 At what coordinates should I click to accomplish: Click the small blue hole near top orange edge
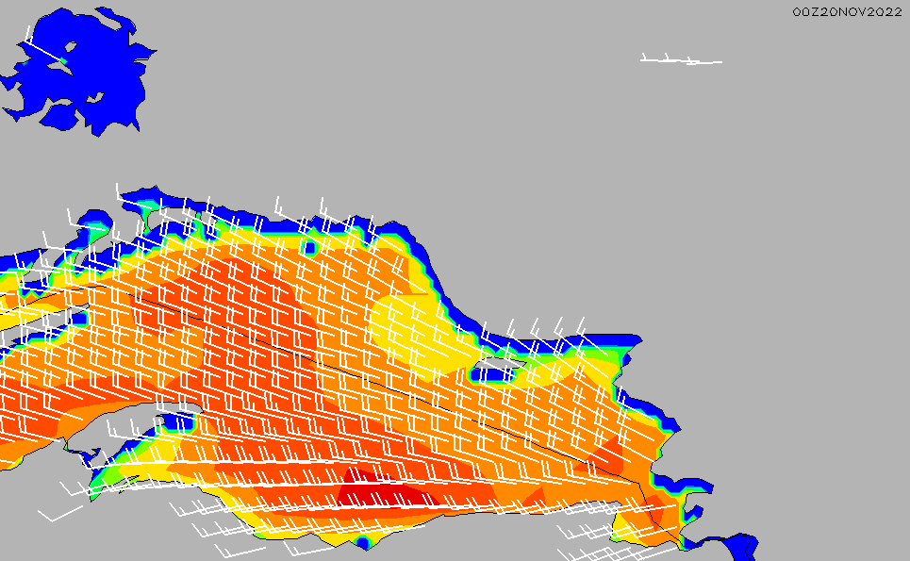click(308, 247)
